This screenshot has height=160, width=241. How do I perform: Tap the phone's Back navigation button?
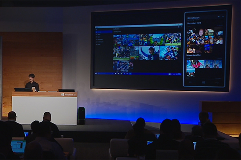point(190,82)
